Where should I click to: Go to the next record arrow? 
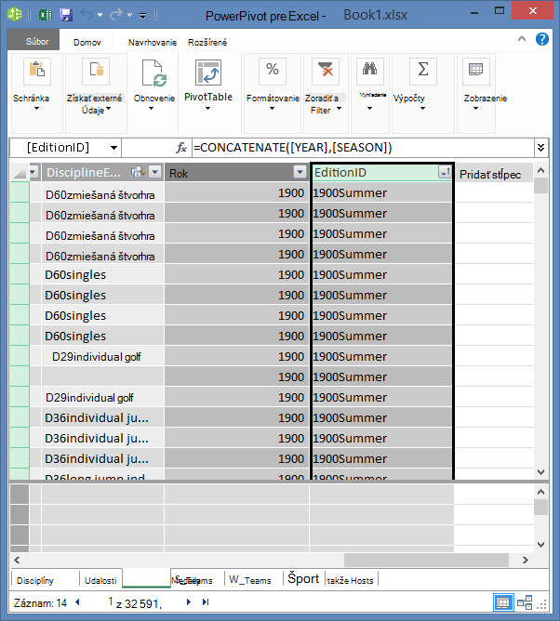pyautogui.click(x=189, y=602)
